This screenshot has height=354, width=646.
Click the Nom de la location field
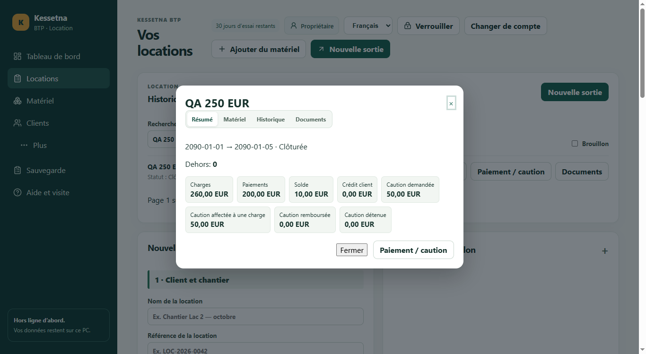tap(255, 317)
